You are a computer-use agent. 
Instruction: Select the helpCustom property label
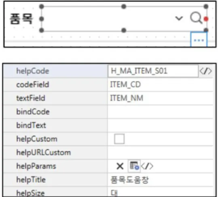click(37, 139)
